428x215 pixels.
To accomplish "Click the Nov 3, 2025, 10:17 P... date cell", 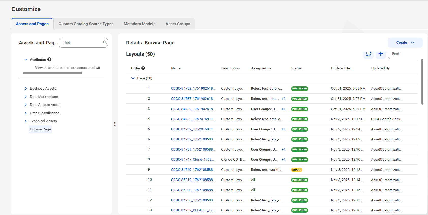I will (x=348, y=119).
